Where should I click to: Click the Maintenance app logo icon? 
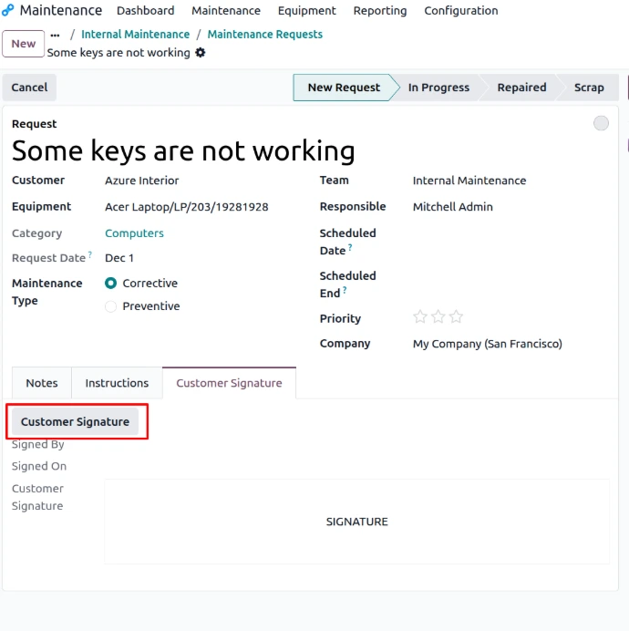pos(8,11)
